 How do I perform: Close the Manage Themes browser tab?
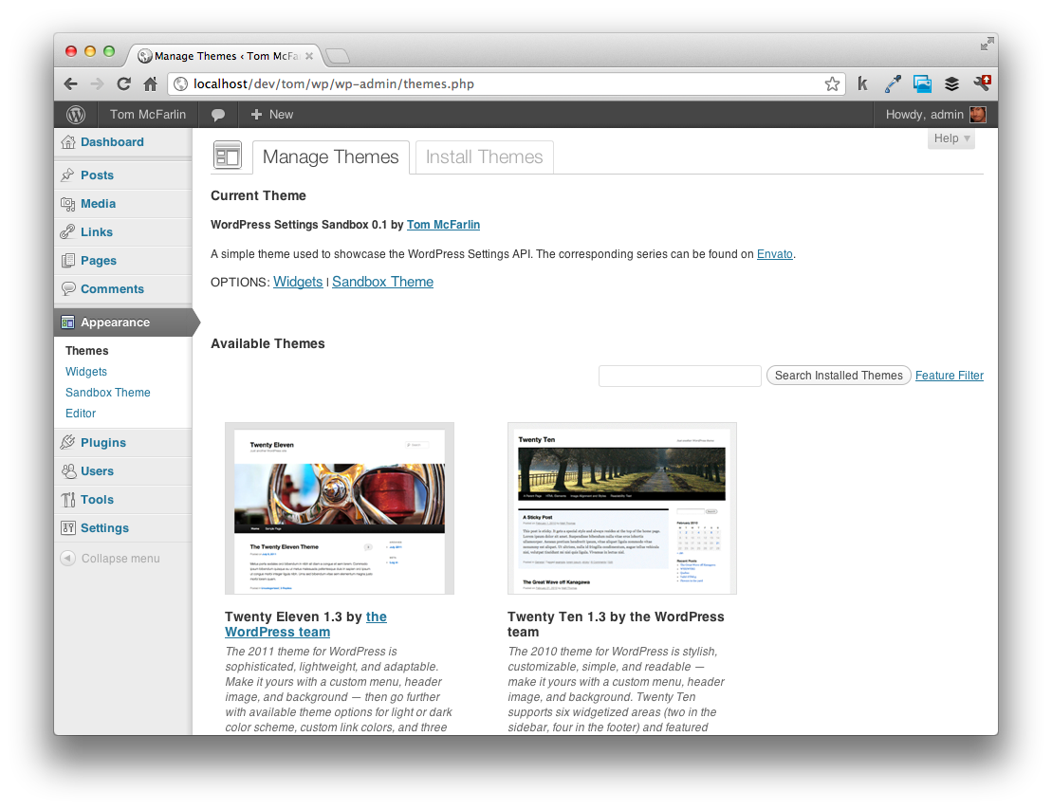[x=309, y=56]
